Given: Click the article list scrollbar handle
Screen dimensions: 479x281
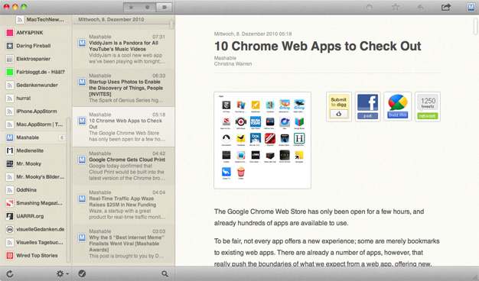Looking at the screenshot, I should [x=171, y=24].
